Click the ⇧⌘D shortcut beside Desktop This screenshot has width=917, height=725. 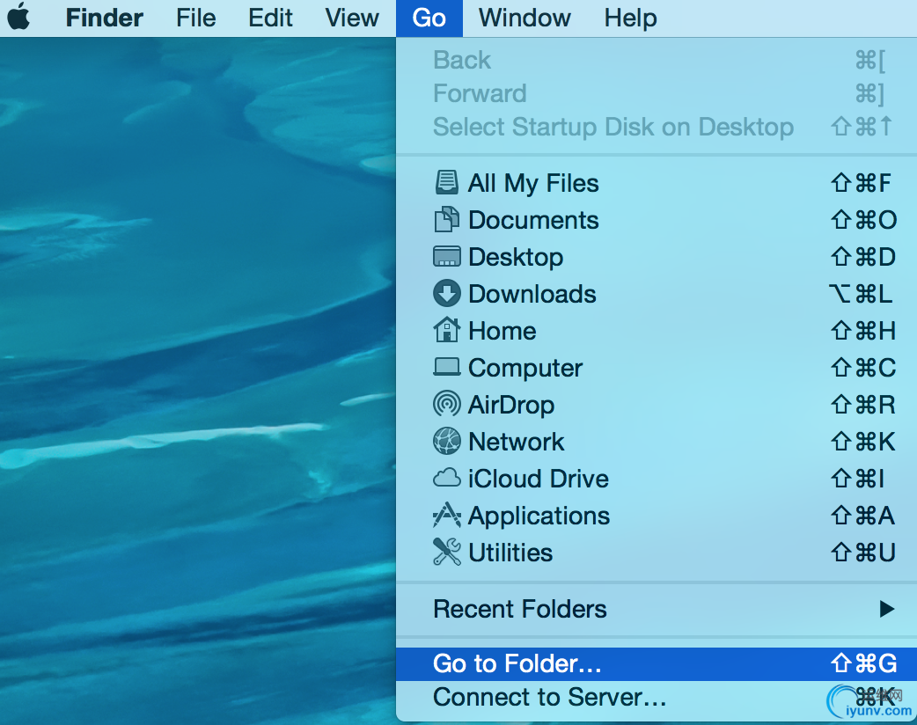tap(863, 257)
